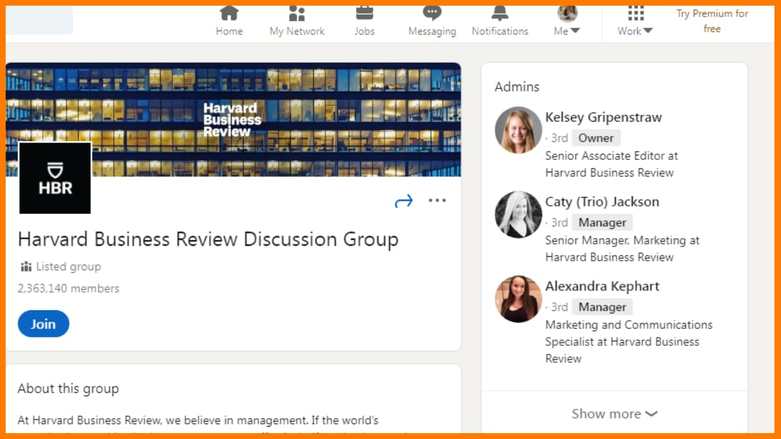Share the group with arrow icon
The width and height of the screenshot is (781, 439).
pos(404,202)
